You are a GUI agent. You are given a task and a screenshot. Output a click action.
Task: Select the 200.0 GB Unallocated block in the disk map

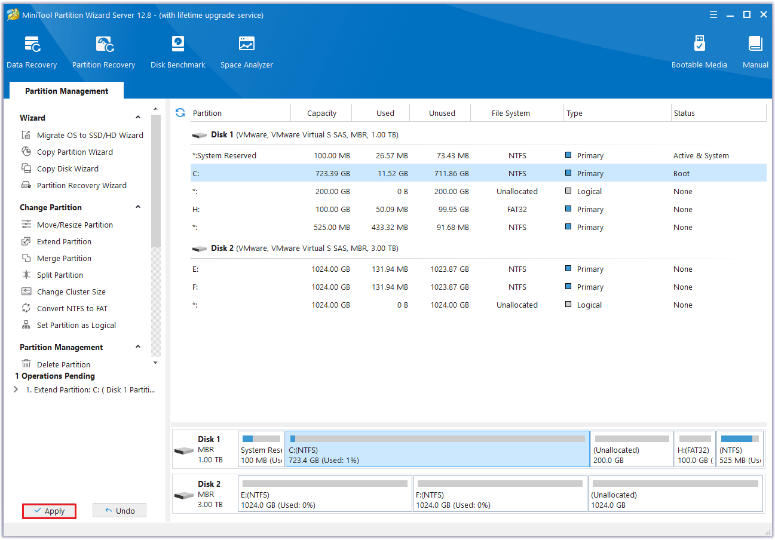pyautogui.click(x=632, y=449)
